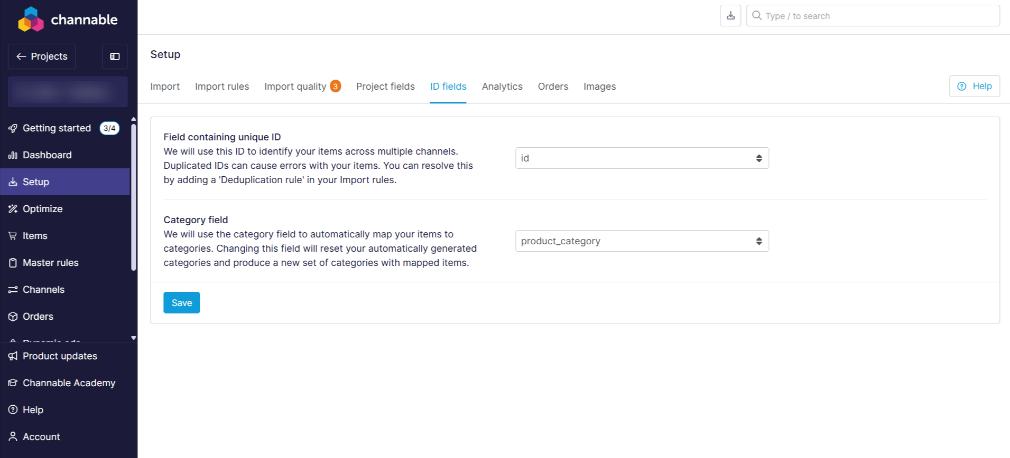
Task: Click the Master rules clipboard icon
Action: tap(13, 263)
